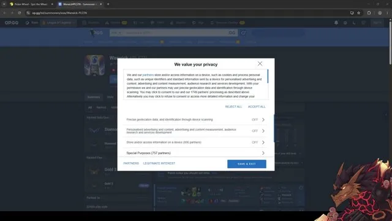
Task: Open the browser three-dot menu
Action: [x=387, y=13]
